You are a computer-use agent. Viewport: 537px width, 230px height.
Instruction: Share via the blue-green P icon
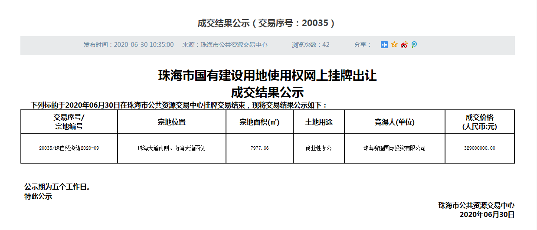414,45
